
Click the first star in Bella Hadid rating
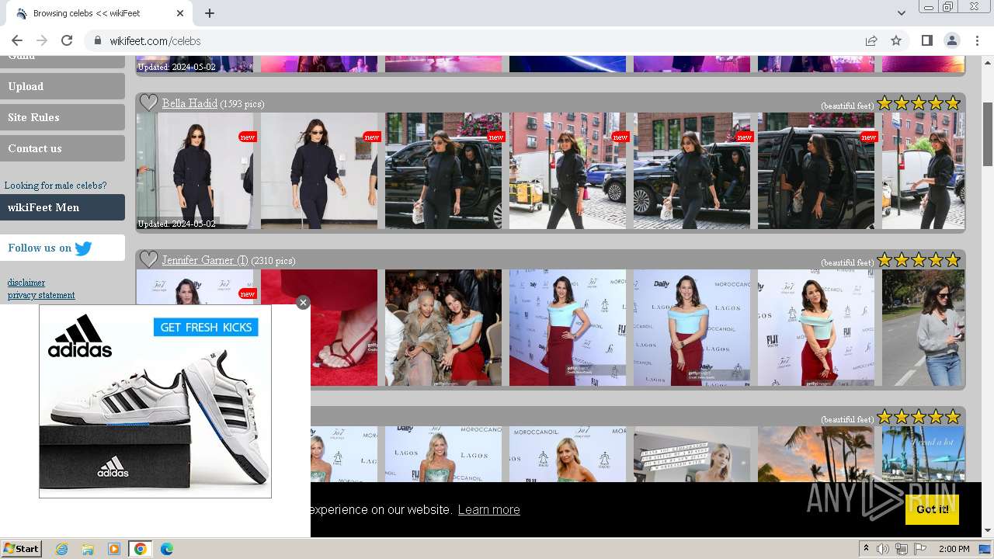tap(885, 103)
